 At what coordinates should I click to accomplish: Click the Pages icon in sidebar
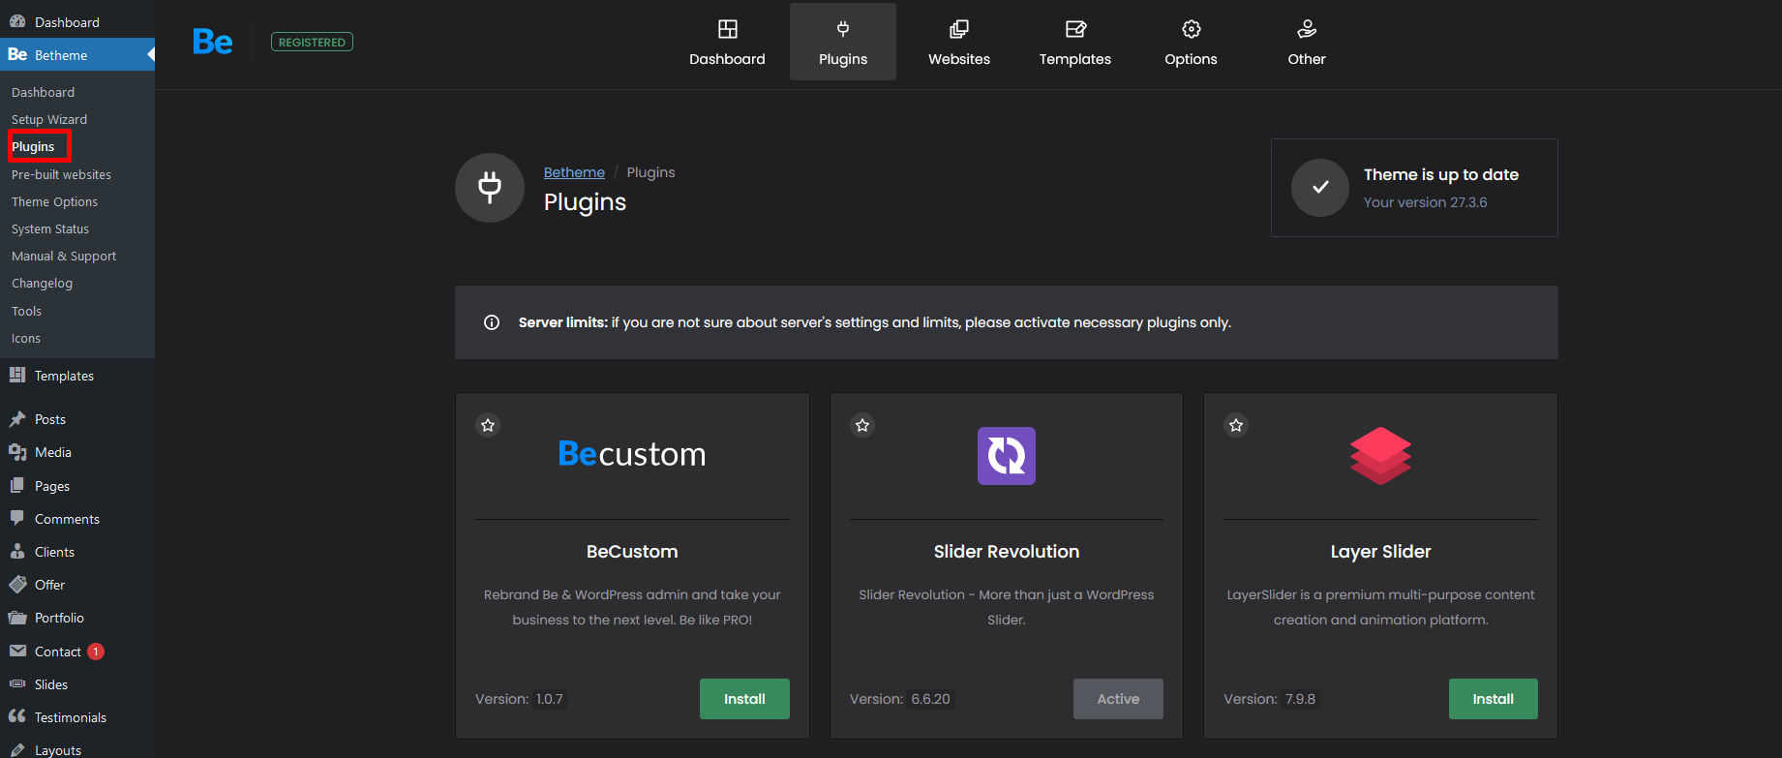17,485
